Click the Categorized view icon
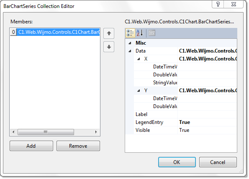The width and height of the screenshot is (249, 179). click(130, 33)
